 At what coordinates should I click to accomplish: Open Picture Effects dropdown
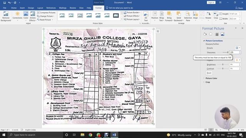click(132, 16)
